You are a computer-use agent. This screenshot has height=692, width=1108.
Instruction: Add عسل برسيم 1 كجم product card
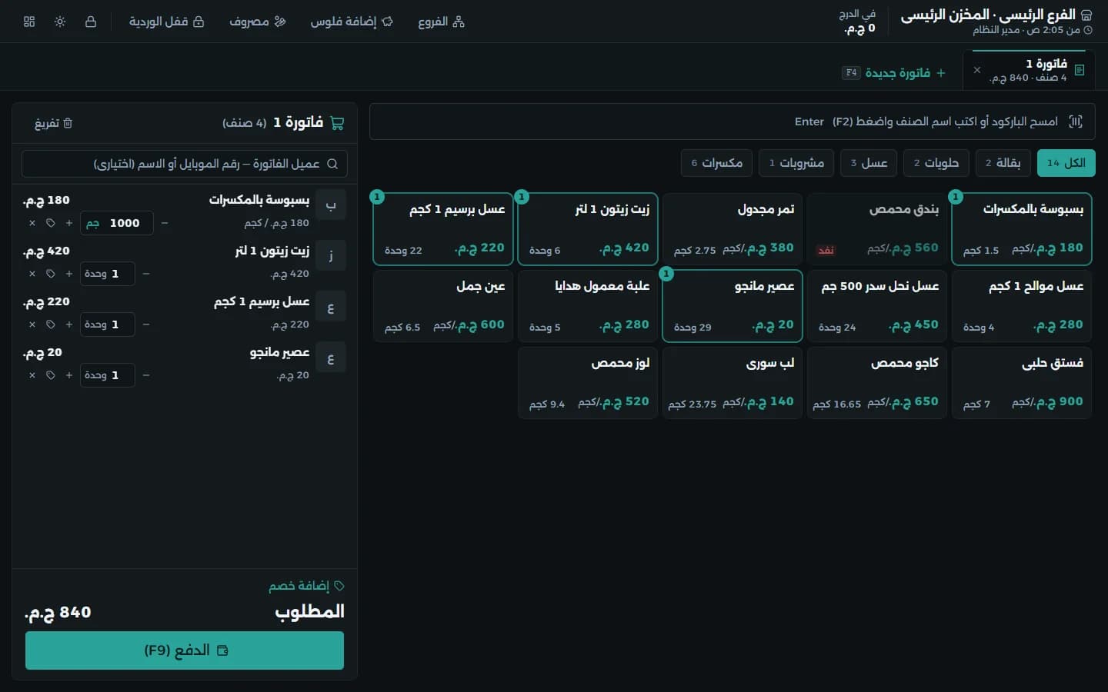[443, 229]
